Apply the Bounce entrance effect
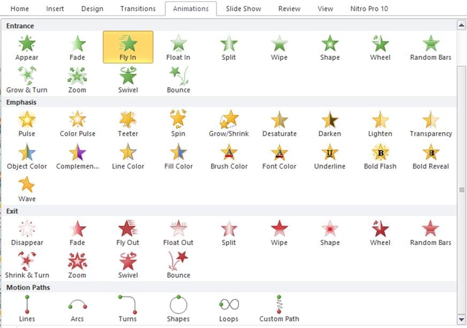 click(178, 79)
